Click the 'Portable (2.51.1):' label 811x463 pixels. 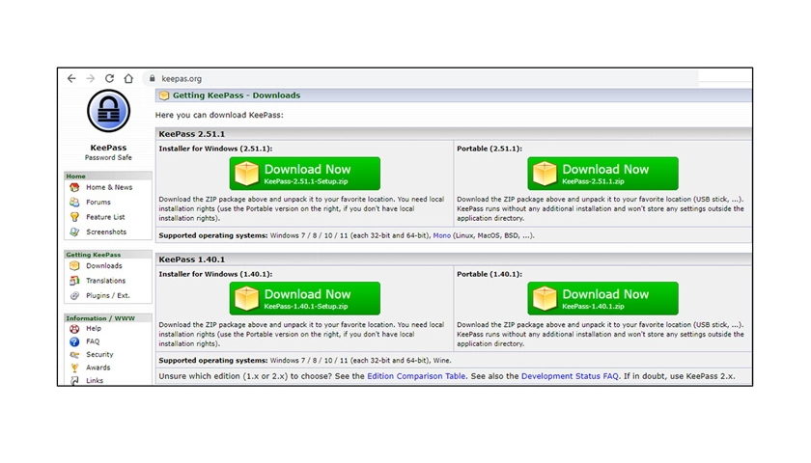pos(489,149)
